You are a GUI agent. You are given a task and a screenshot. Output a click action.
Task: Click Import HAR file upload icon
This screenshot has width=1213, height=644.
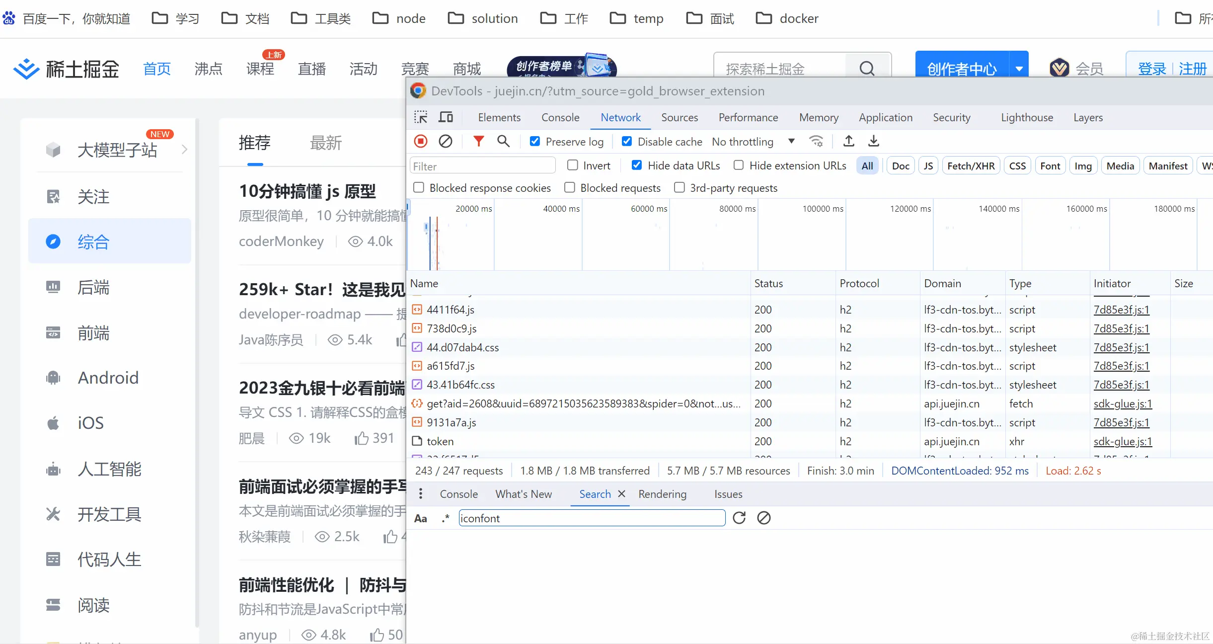tap(849, 142)
